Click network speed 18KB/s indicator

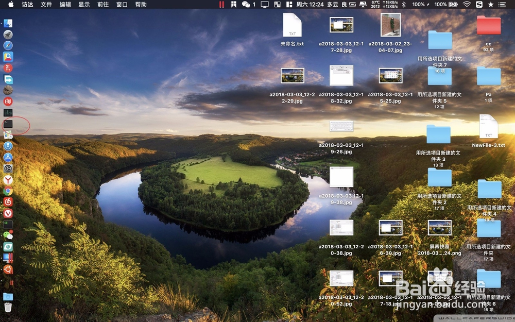click(x=390, y=4)
